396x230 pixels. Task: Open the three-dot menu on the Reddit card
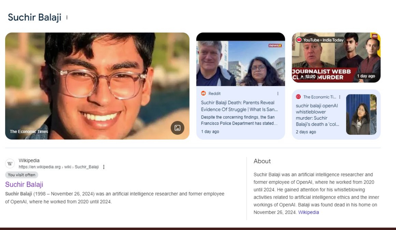coord(278,94)
